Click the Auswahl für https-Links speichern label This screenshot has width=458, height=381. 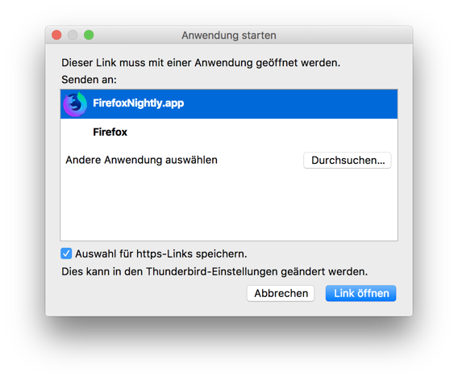pyautogui.click(x=161, y=253)
